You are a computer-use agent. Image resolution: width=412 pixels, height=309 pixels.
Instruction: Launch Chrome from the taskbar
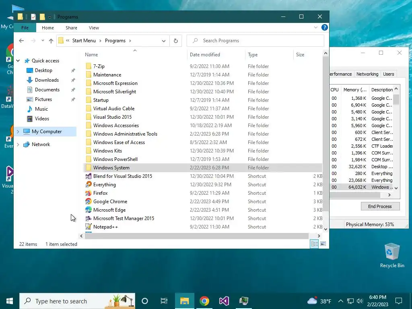pos(204,301)
